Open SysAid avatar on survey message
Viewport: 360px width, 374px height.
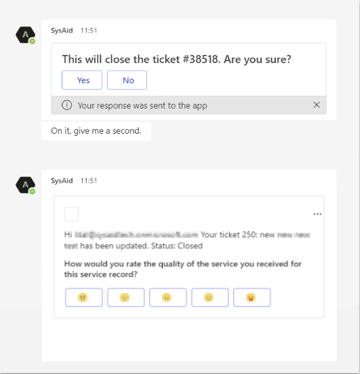26,185
